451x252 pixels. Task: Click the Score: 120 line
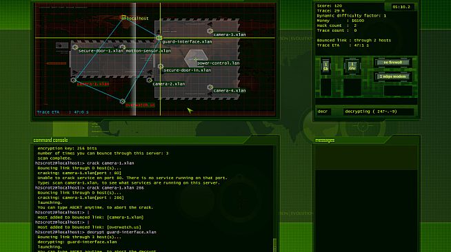pyautogui.click(x=330, y=6)
